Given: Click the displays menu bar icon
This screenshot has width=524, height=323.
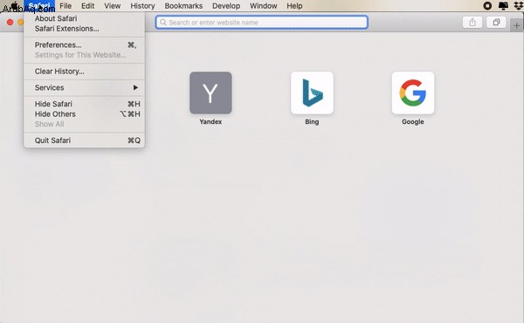Looking at the screenshot, I should click(503, 6).
